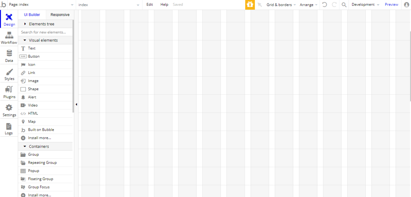Screen dimensions: 411x197
Task: Click the Preview link
Action: click(x=391, y=5)
